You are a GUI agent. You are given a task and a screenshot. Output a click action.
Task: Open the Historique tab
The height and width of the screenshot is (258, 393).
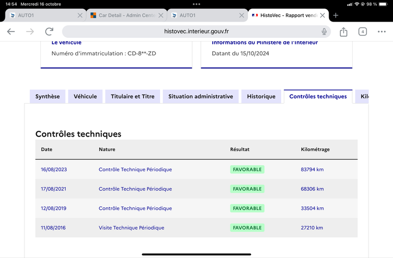261,96
